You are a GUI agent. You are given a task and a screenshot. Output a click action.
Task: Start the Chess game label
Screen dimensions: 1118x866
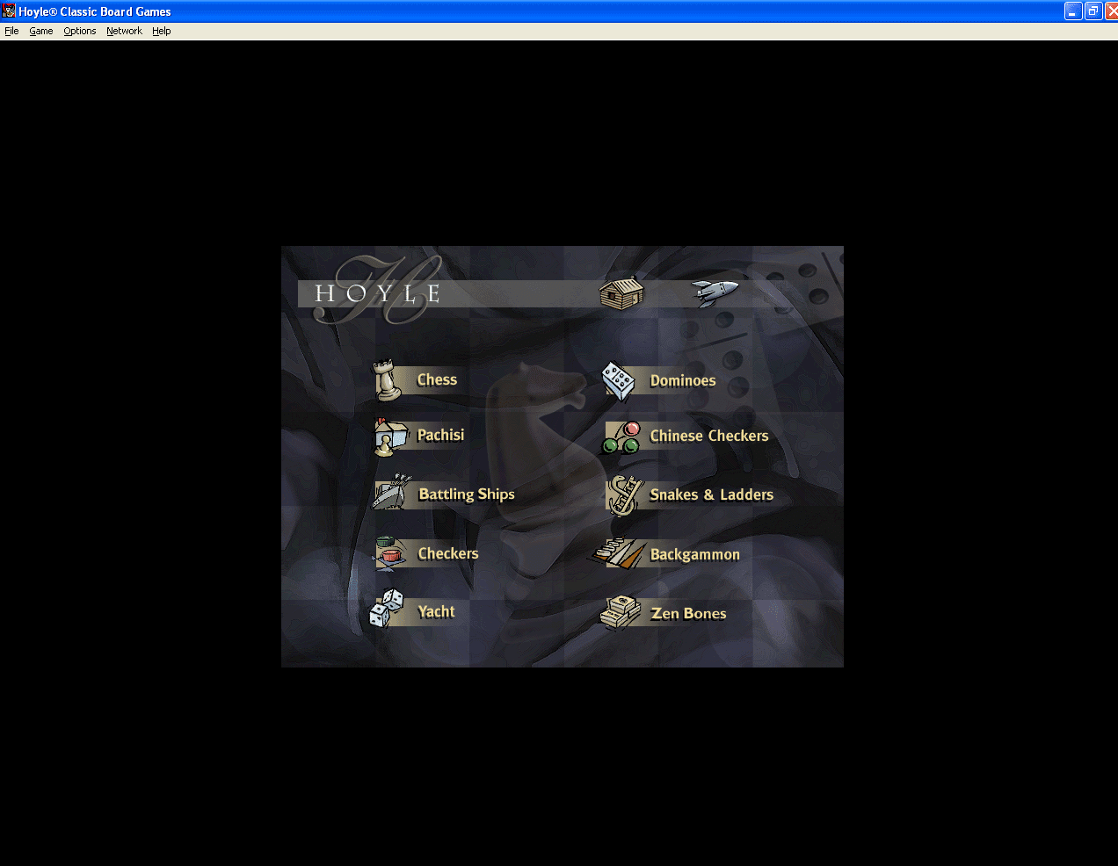[437, 379]
